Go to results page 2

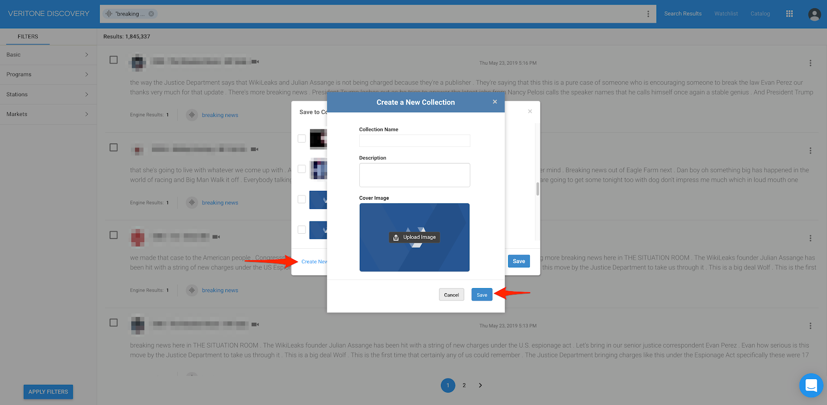(464, 385)
